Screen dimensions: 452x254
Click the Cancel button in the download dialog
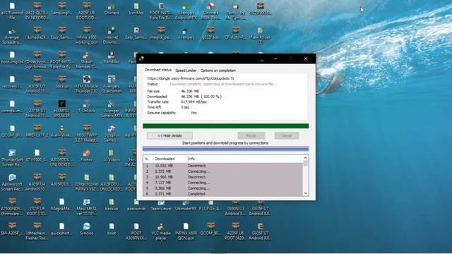(286, 135)
